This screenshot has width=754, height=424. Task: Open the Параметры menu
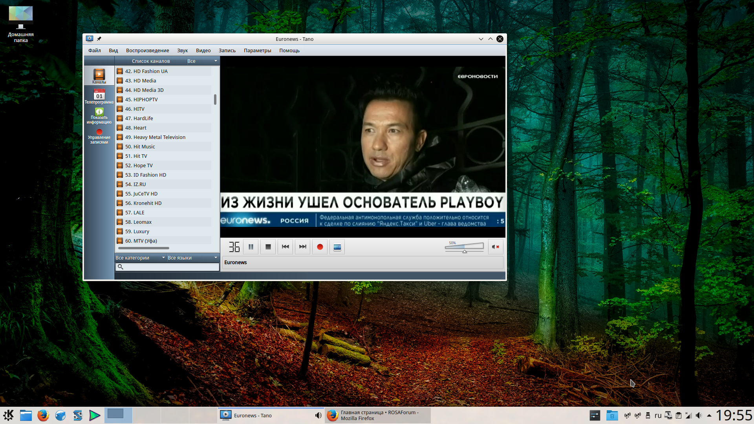click(x=257, y=50)
